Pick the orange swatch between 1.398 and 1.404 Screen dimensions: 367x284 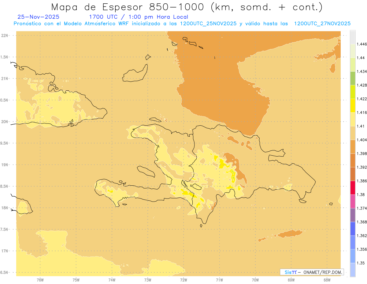pyautogui.click(x=353, y=147)
